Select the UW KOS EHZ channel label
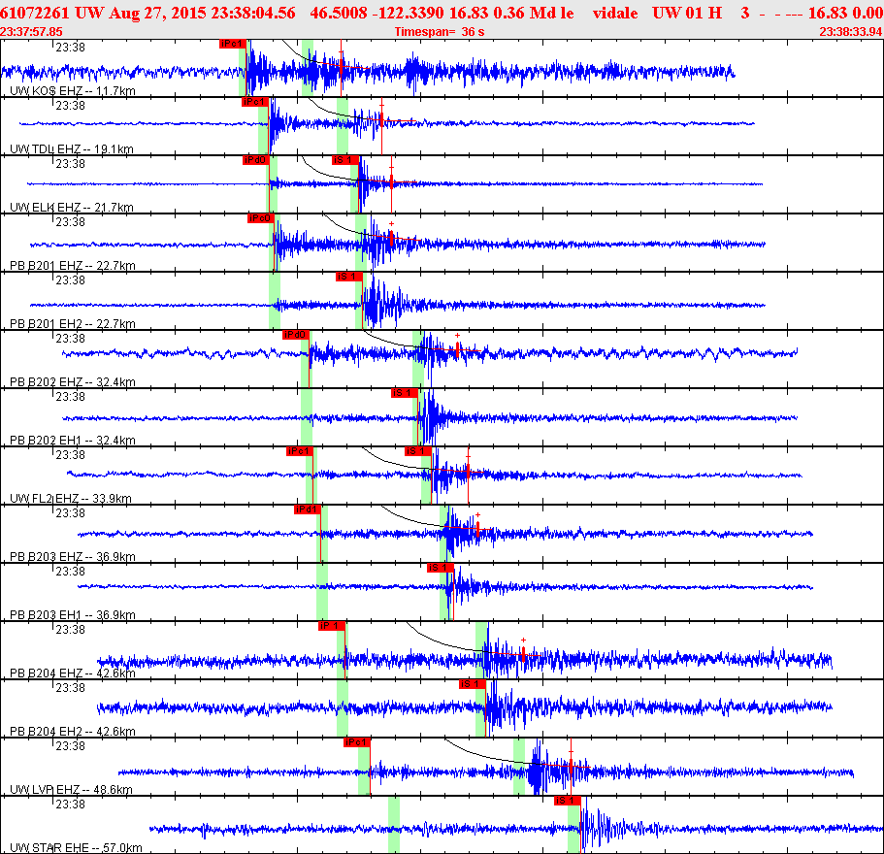Image resolution: width=884 pixels, height=854 pixels. [x=73, y=91]
